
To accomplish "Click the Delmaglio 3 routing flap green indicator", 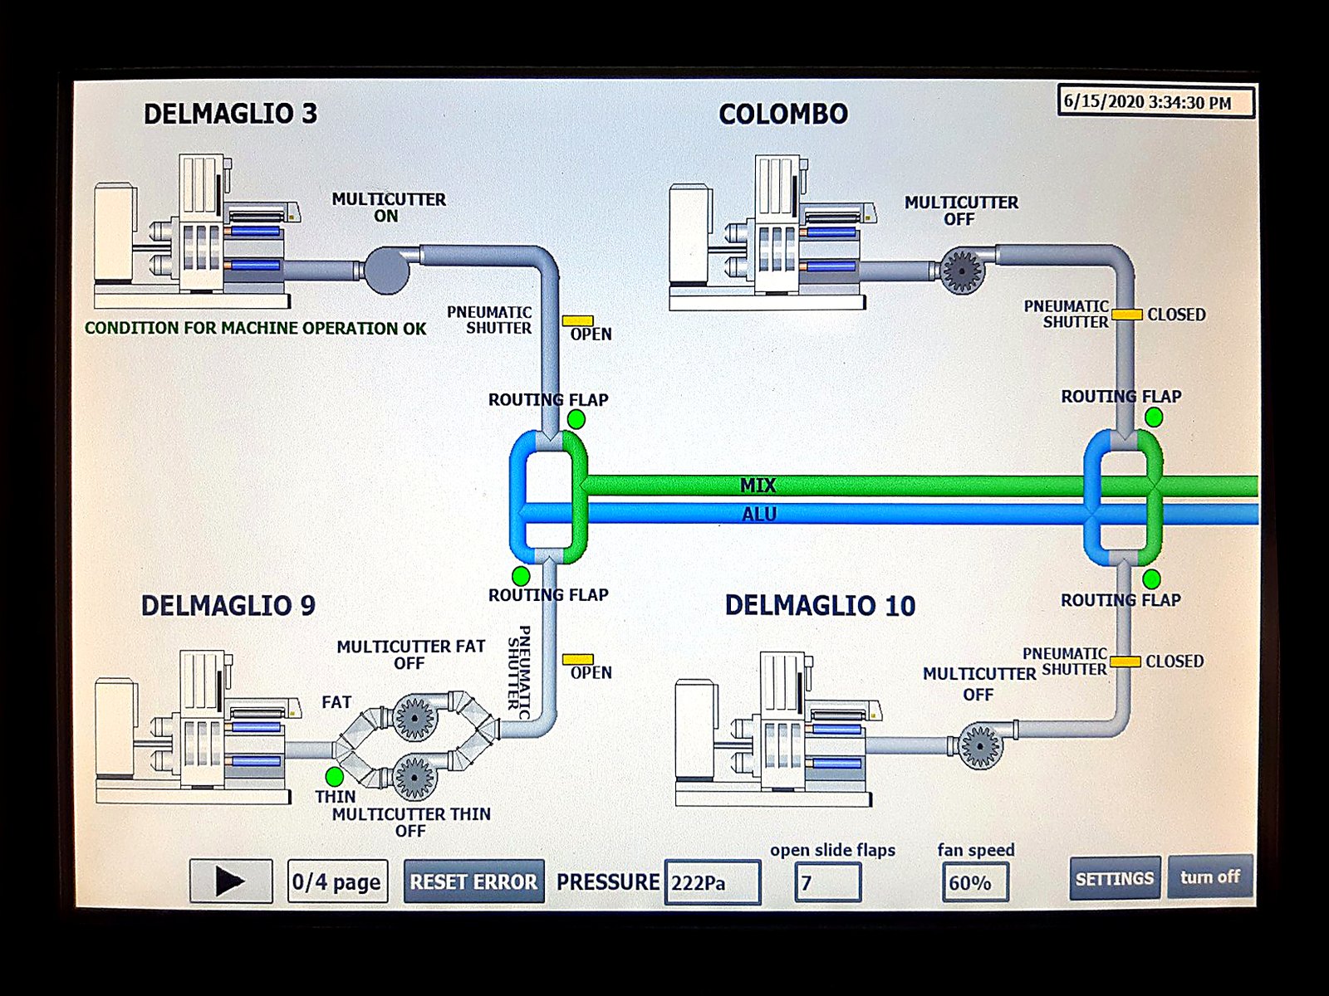I will click(x=575, y=419).
